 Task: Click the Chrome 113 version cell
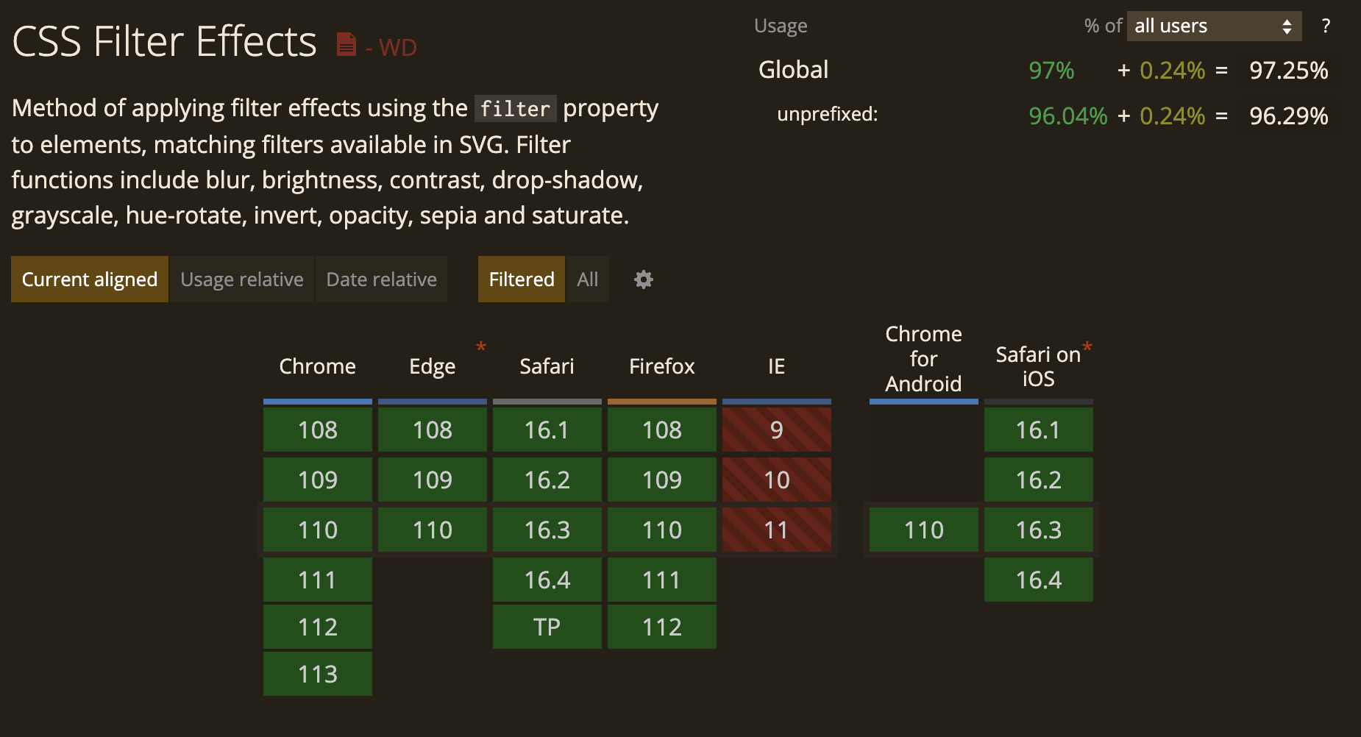click(318, 674)
